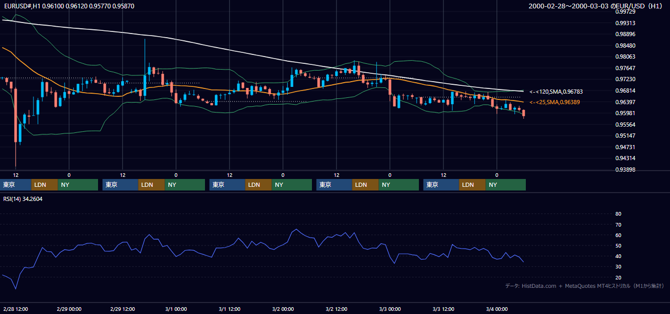
Task: Select the 3/3 12:00 time axis label
Action: click(x=443, y=309)
